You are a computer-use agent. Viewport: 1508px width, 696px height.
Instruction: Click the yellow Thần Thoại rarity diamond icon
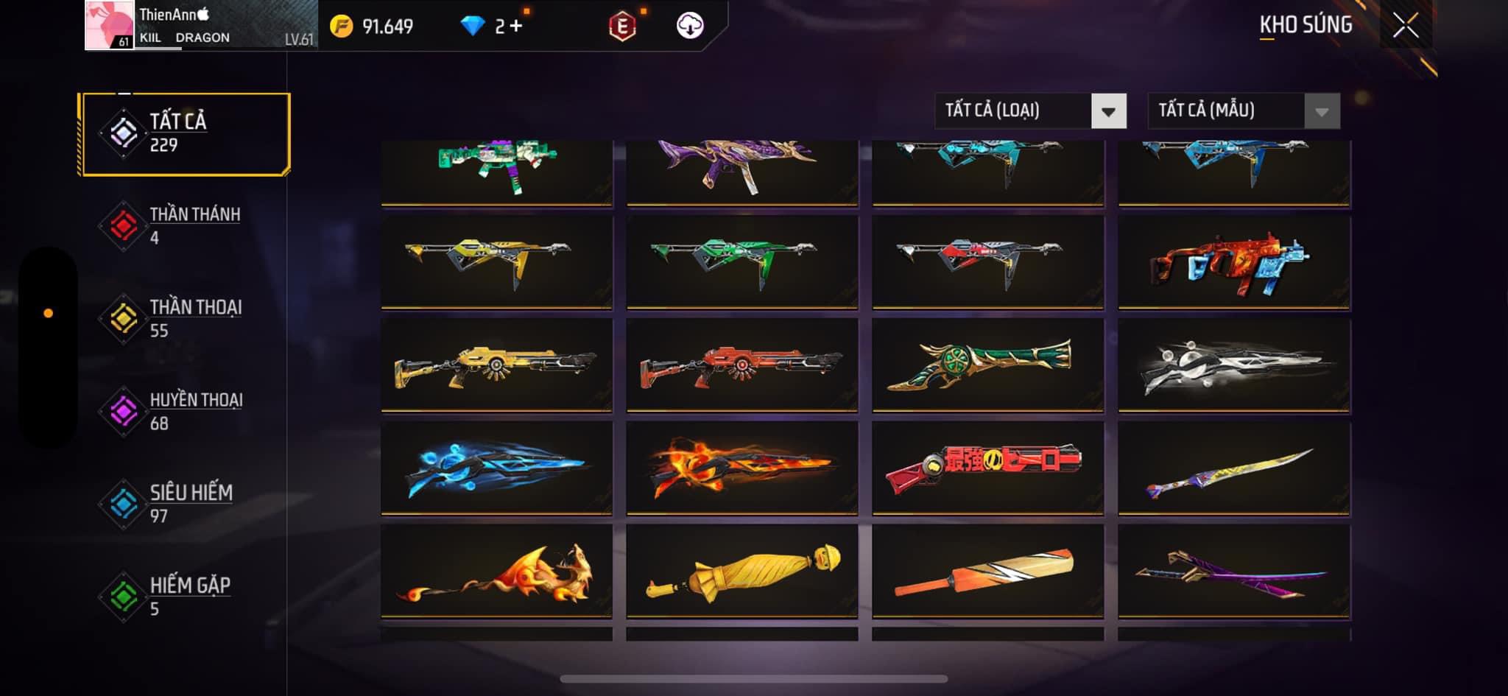(x=124, y=318)
